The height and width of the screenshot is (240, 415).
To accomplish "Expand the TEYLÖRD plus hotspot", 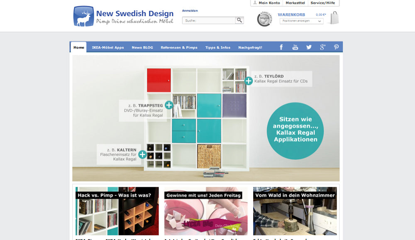I will (x=249, y=81).
